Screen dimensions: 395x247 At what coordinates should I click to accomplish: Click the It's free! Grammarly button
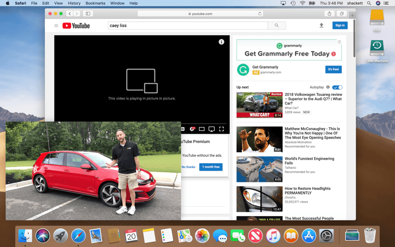tap(333, 70)
